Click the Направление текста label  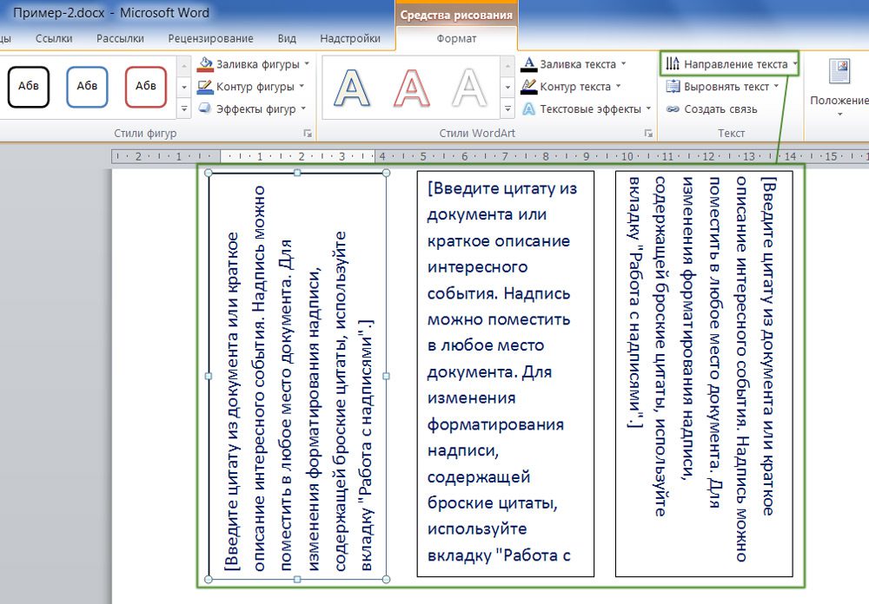[x=735, y=64]
